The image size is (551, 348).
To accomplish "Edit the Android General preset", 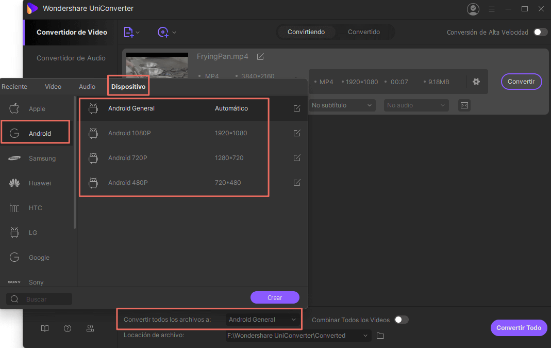I will pos(297,108).
